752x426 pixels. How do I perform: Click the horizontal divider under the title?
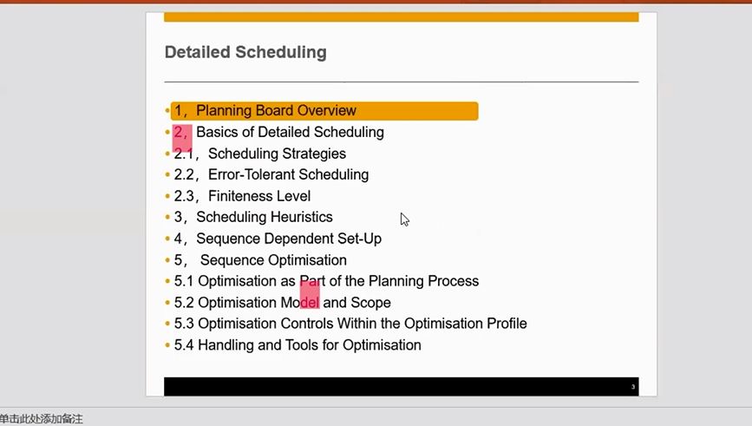(402, 82)
